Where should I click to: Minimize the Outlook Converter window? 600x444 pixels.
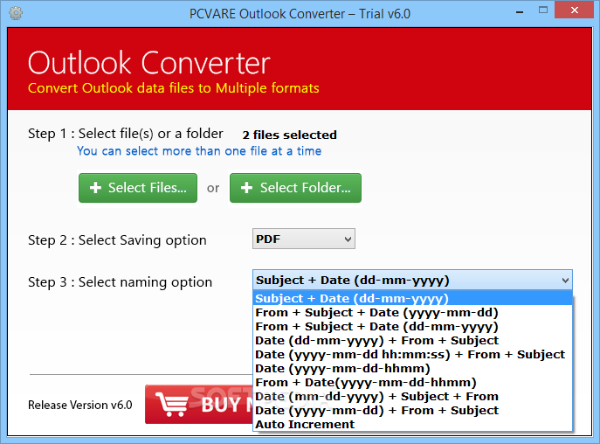520,12
